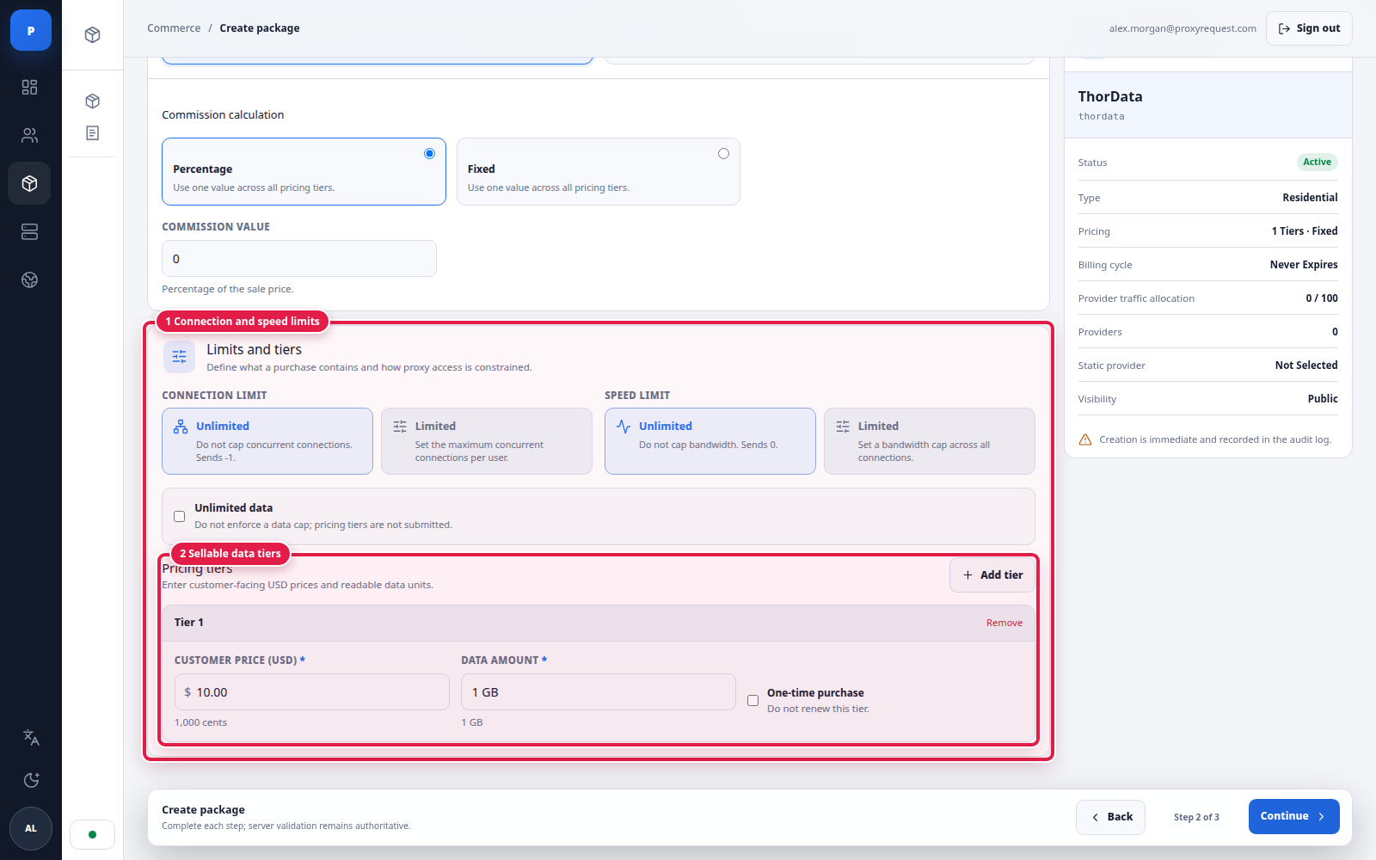Go to Commerce in the breadcrumb
1376x860 pixels.
(x=174, y=28)
